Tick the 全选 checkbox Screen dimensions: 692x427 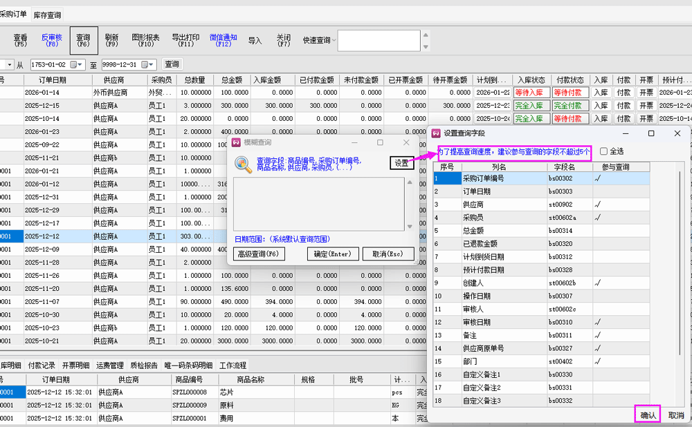tap(604, 151)
